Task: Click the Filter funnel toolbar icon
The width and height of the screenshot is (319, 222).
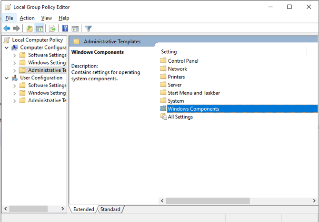Action: pos(89,29)
